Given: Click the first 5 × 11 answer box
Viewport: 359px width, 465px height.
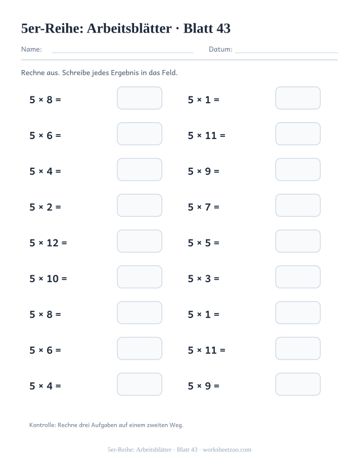Looking at the screenshot, I should [298, 133].
